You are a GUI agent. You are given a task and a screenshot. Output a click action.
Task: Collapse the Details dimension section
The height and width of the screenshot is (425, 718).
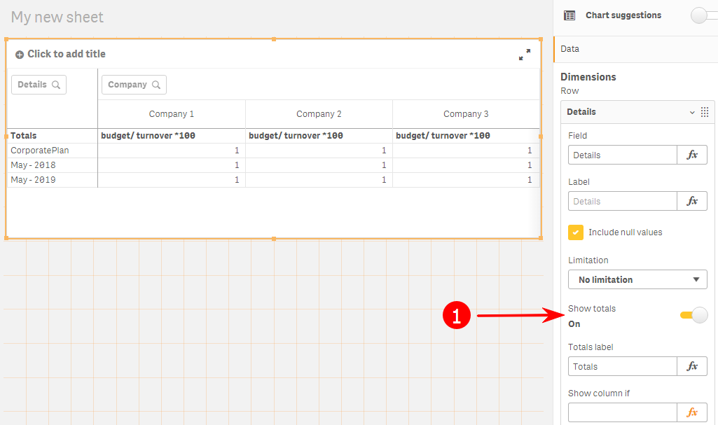692,112
